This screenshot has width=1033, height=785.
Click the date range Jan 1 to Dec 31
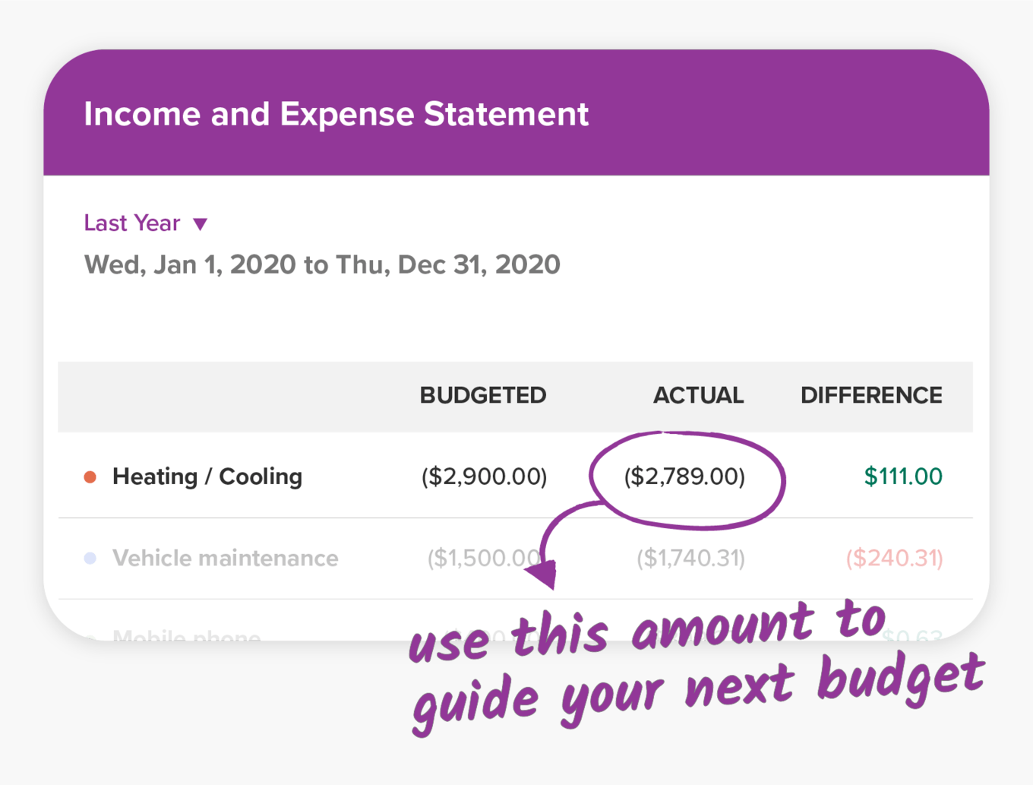tap(322, 264)
